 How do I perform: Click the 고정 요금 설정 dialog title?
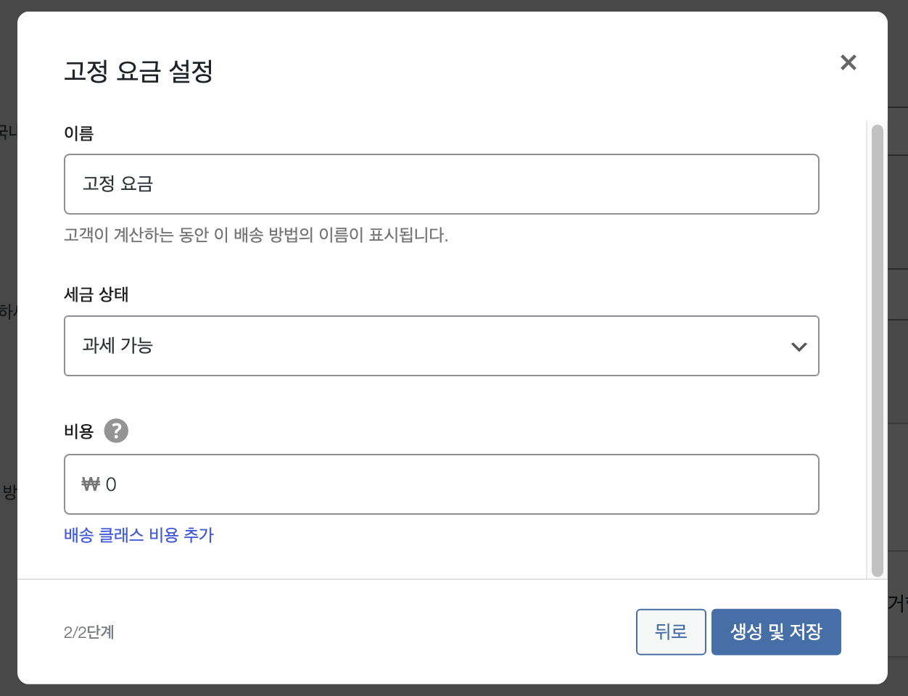pos(139,71)
